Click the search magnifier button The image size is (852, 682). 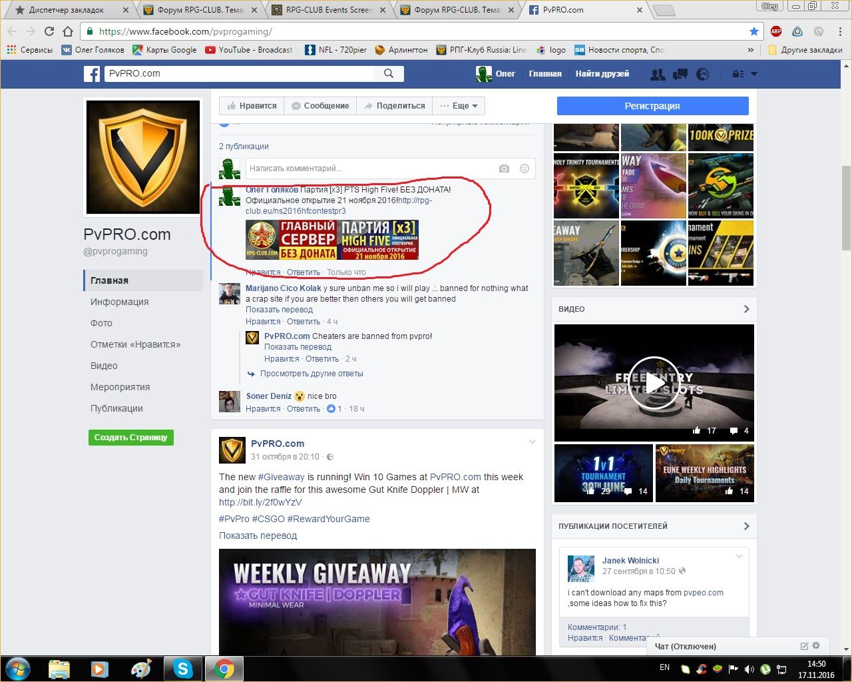pyautogui.click(x=389, y=74)
